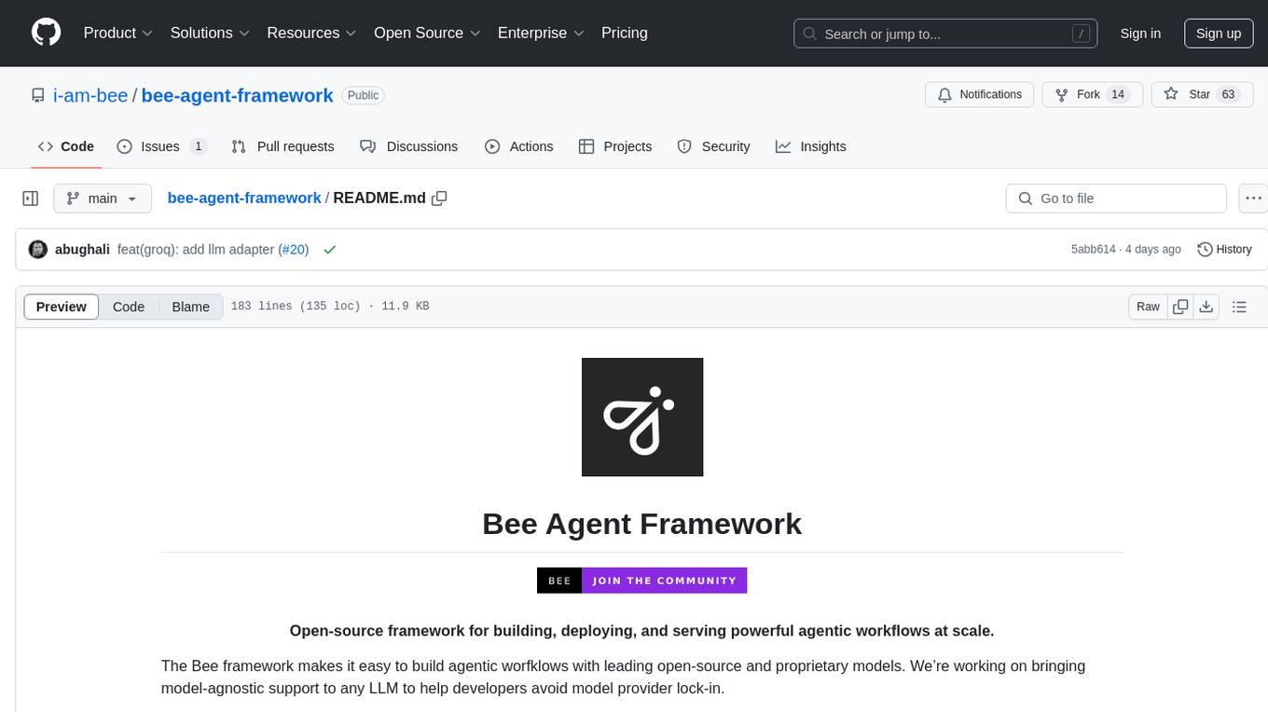Open commit message feat(groq): add llm adapter
1268x712 pixels.
196,249
